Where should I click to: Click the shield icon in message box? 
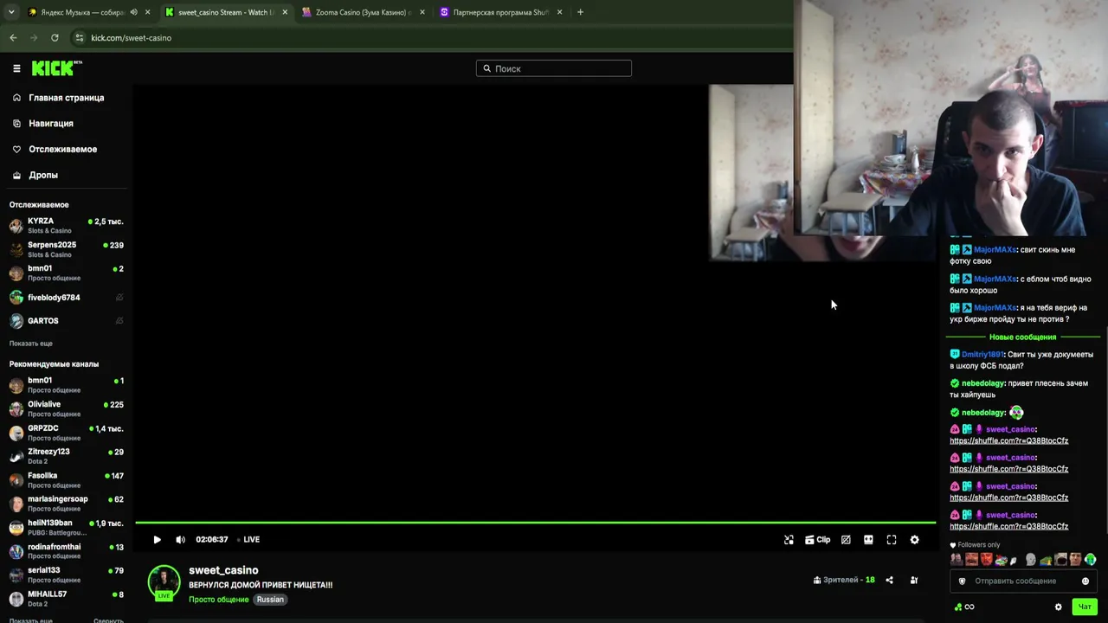(x=962, y=581)
